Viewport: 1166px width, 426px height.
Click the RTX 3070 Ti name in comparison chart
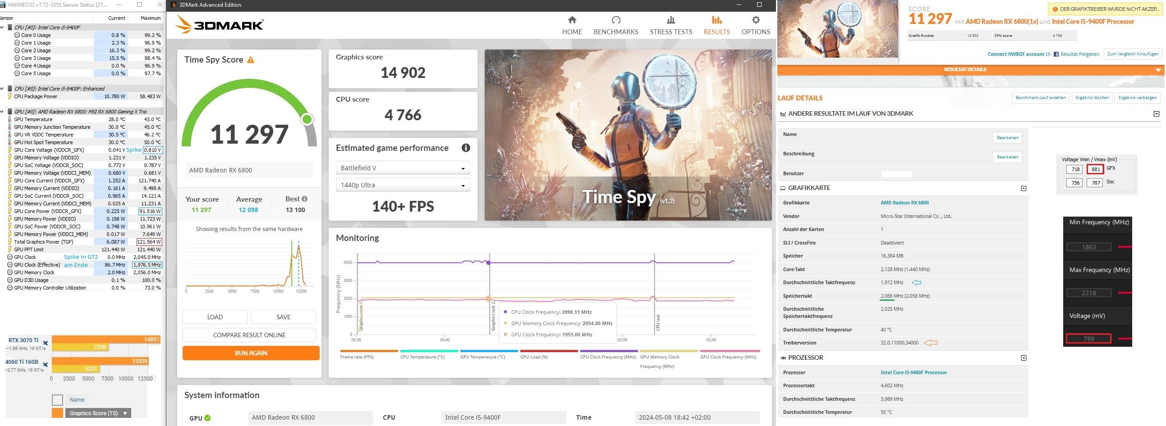coord(23,340)
